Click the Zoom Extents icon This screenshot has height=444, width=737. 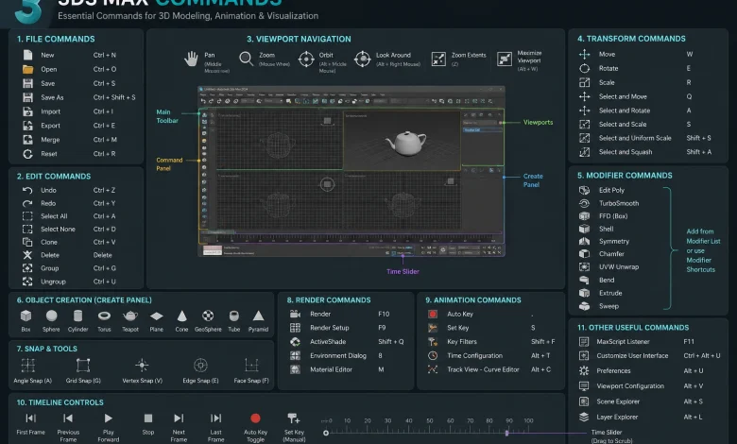[x=438, y=60]
